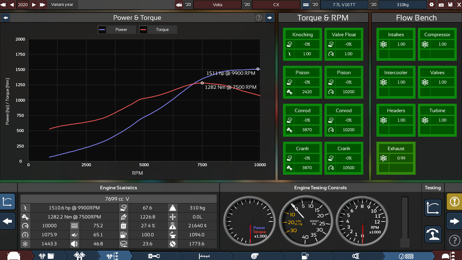Click the Crank tile with 10500 RPM
Screen dimensions: 462x260
point(344,158)
